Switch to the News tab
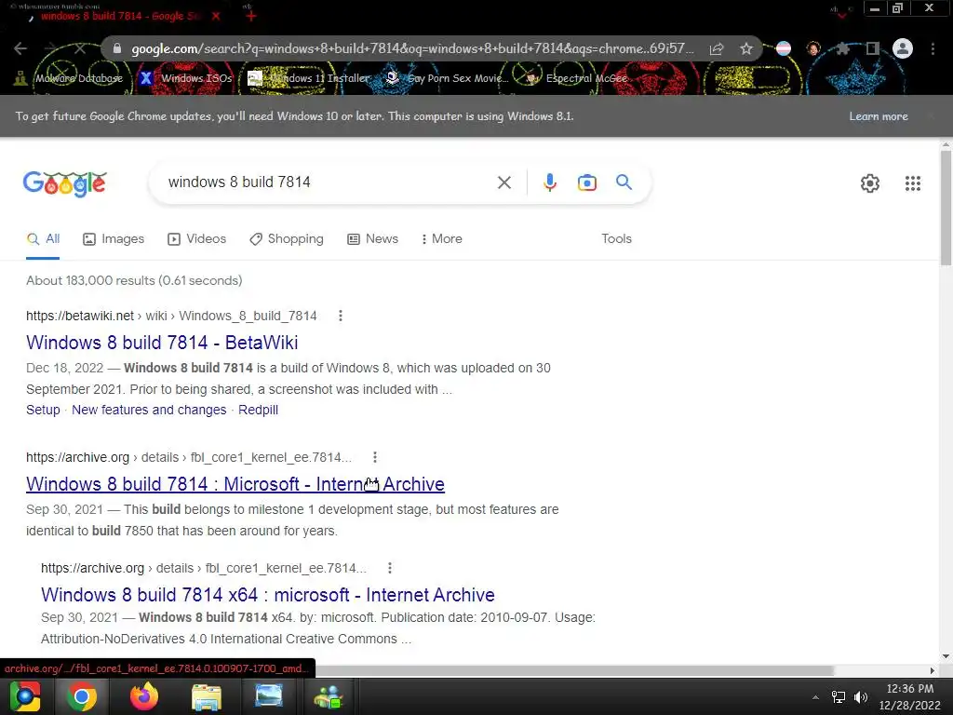953x715 pixels. pos(372,239)
